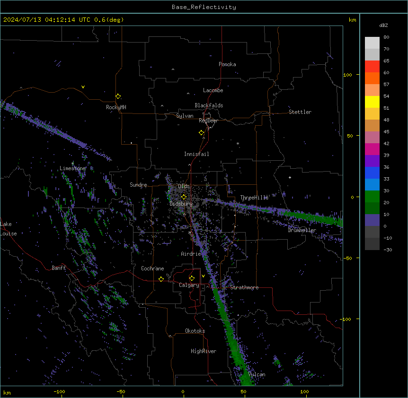Click the Cochrane label
This screenshot has width=408, height=398.
click(x=152, y=268)
